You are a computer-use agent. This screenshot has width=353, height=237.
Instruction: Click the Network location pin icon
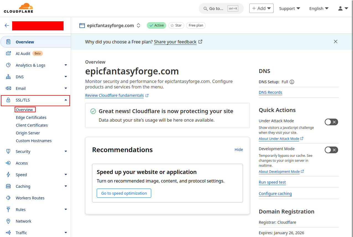click(8, 221)
